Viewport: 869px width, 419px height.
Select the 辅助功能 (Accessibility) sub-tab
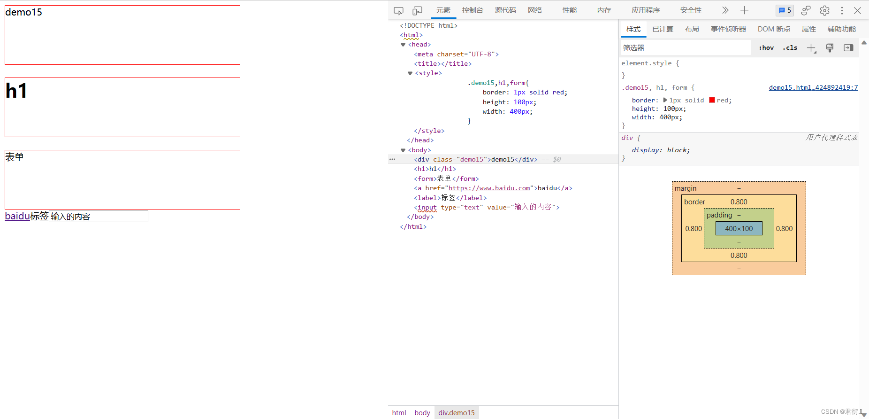point(841,29)
